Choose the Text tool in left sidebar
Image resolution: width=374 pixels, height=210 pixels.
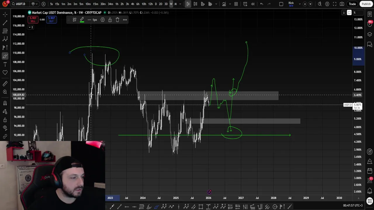(5, 64)
